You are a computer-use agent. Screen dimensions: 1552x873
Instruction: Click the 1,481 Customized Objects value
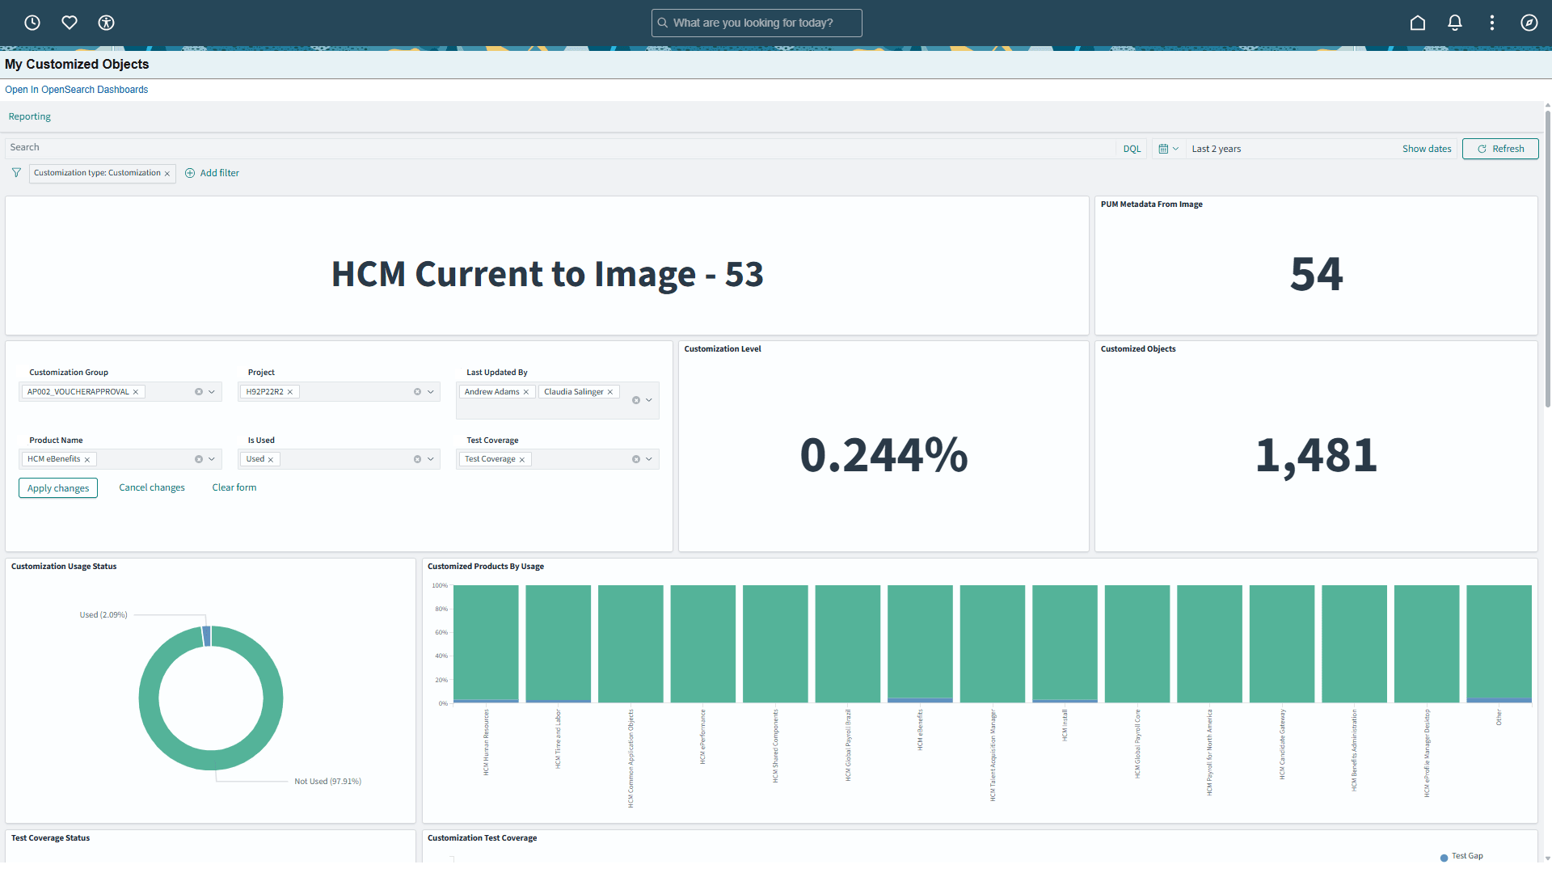(x=1317, y=455)
